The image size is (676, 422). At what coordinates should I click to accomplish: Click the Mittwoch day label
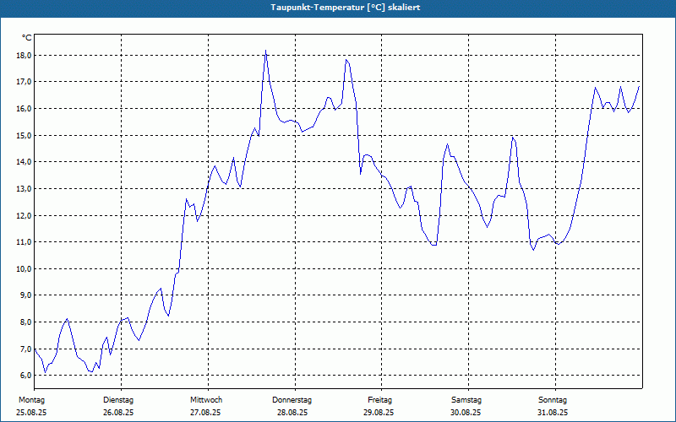pos(206,400)
